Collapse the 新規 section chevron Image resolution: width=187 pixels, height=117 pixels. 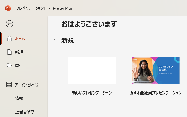(56, 40)
